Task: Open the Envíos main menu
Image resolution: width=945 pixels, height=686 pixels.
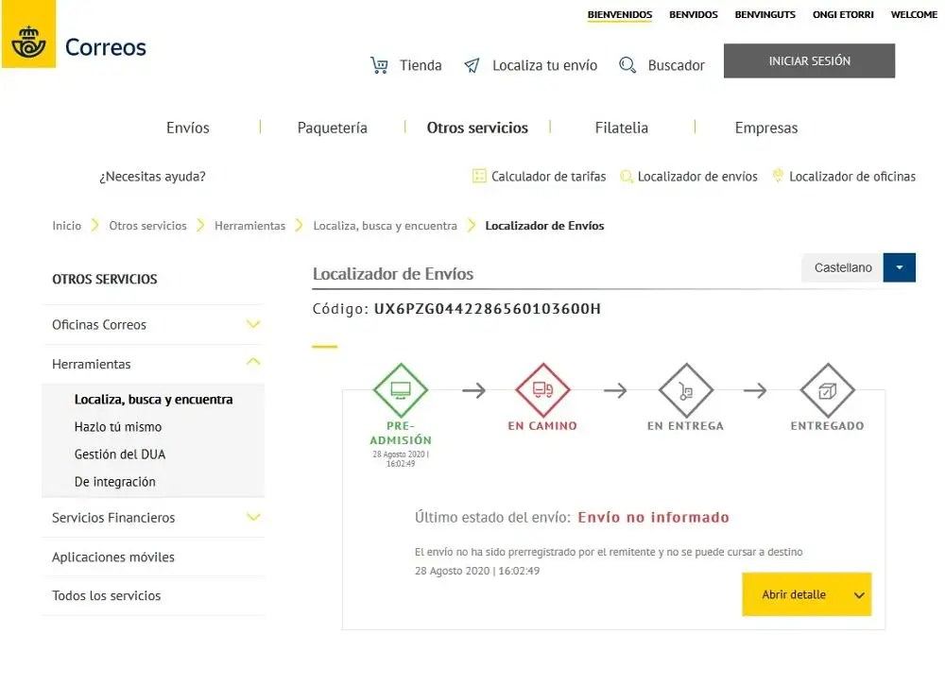Action: (x=188, y=128)
